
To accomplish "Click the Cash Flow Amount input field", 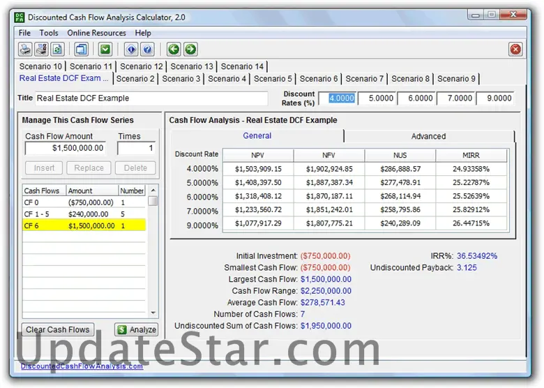I will [66, 148].
